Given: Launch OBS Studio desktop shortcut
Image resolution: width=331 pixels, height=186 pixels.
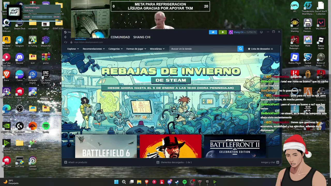Looking at the screenshot, I should pos(20,110).
